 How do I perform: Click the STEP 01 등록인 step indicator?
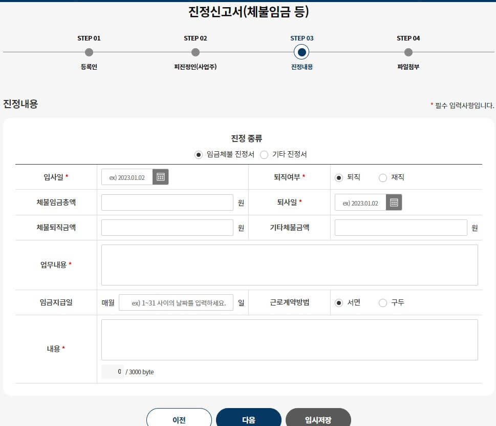click(89, 52)
